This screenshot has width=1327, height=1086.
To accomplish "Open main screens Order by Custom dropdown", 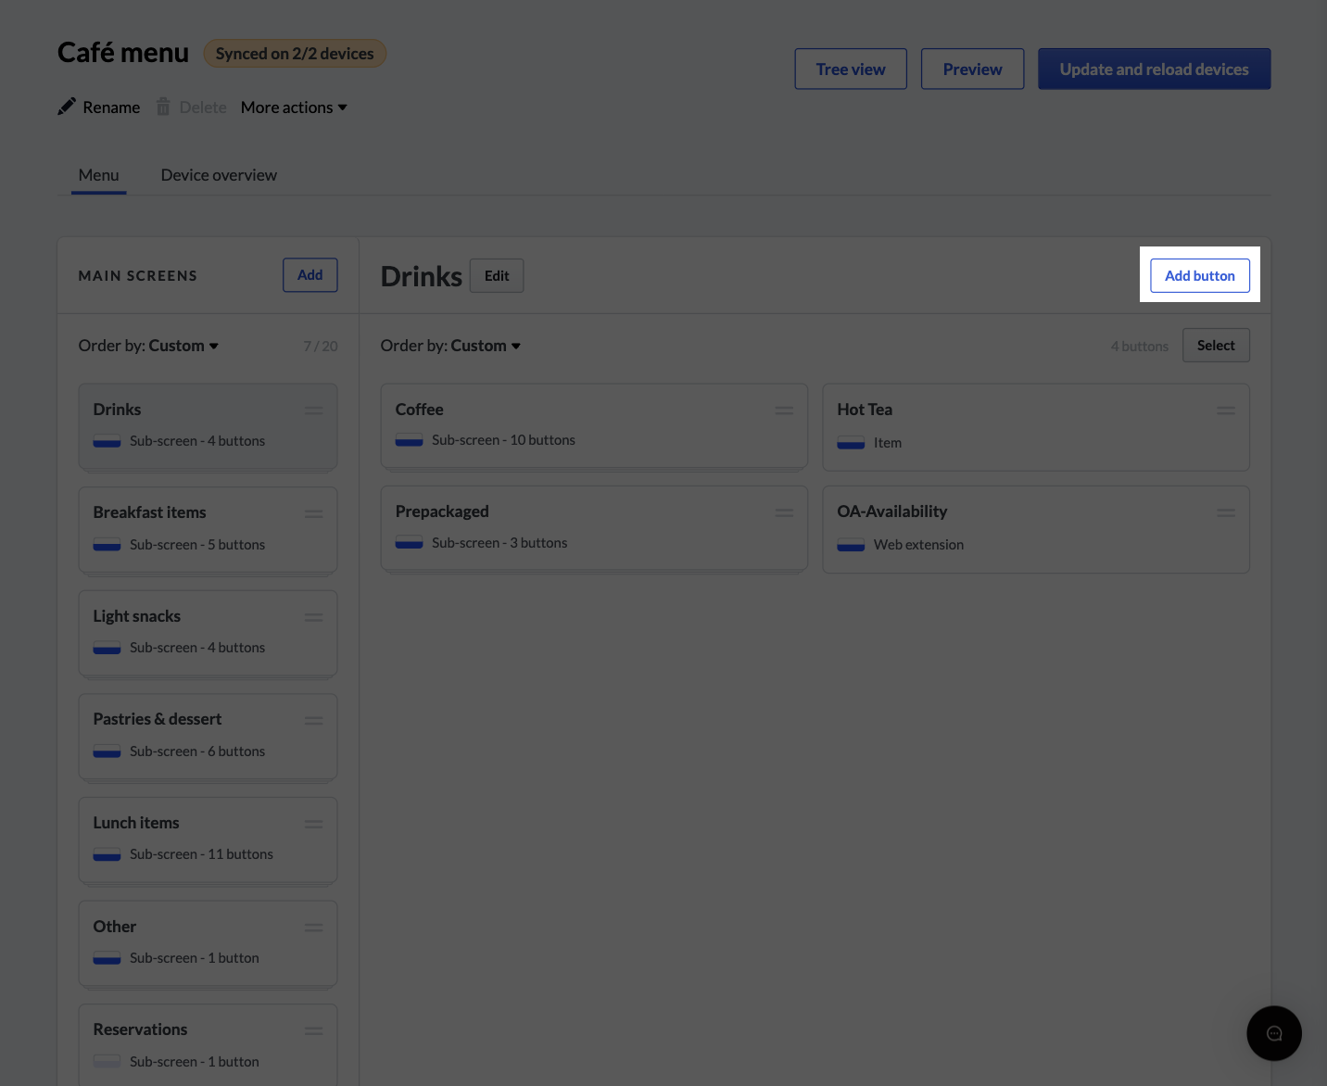I will pos(148,346).
